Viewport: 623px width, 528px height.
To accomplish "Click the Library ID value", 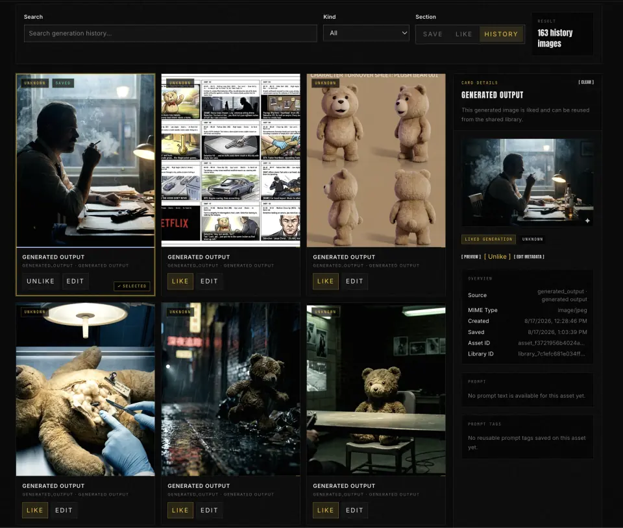I will (552, 354).
